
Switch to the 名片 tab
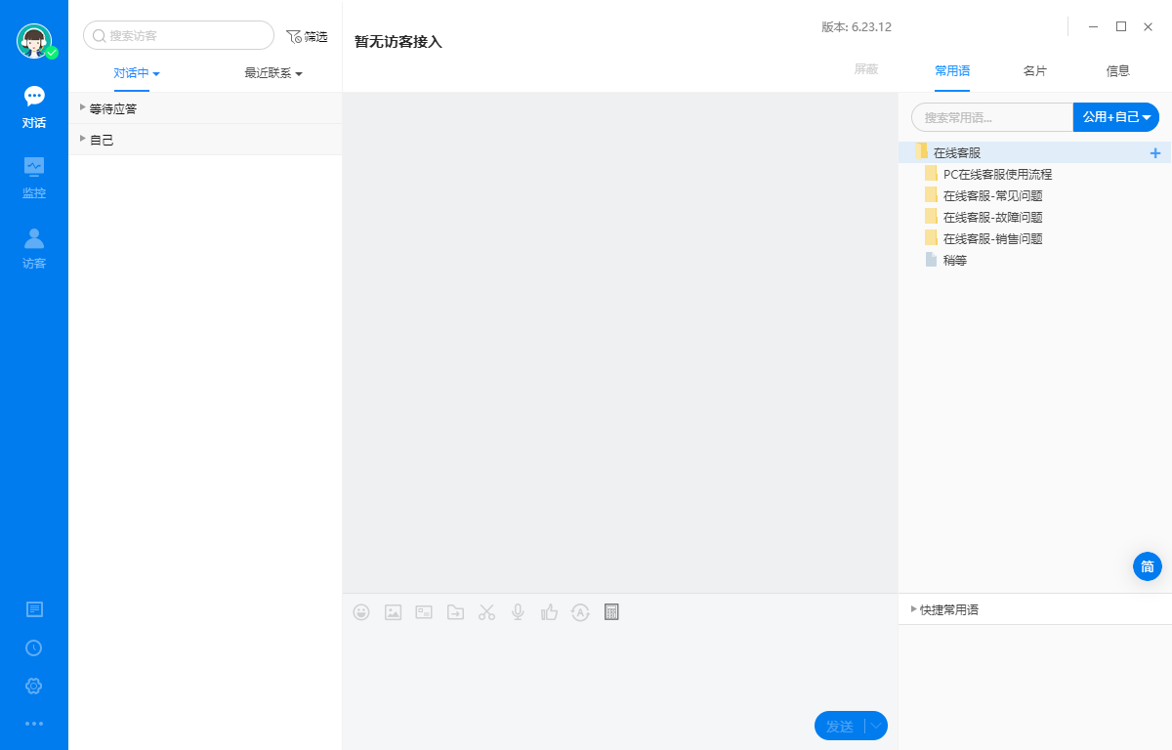[x=1035, y=70]
